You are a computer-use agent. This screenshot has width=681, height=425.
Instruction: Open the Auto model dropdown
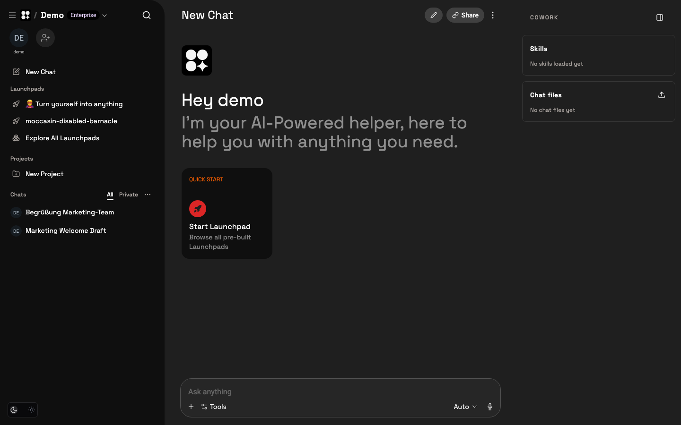[465, 407]
